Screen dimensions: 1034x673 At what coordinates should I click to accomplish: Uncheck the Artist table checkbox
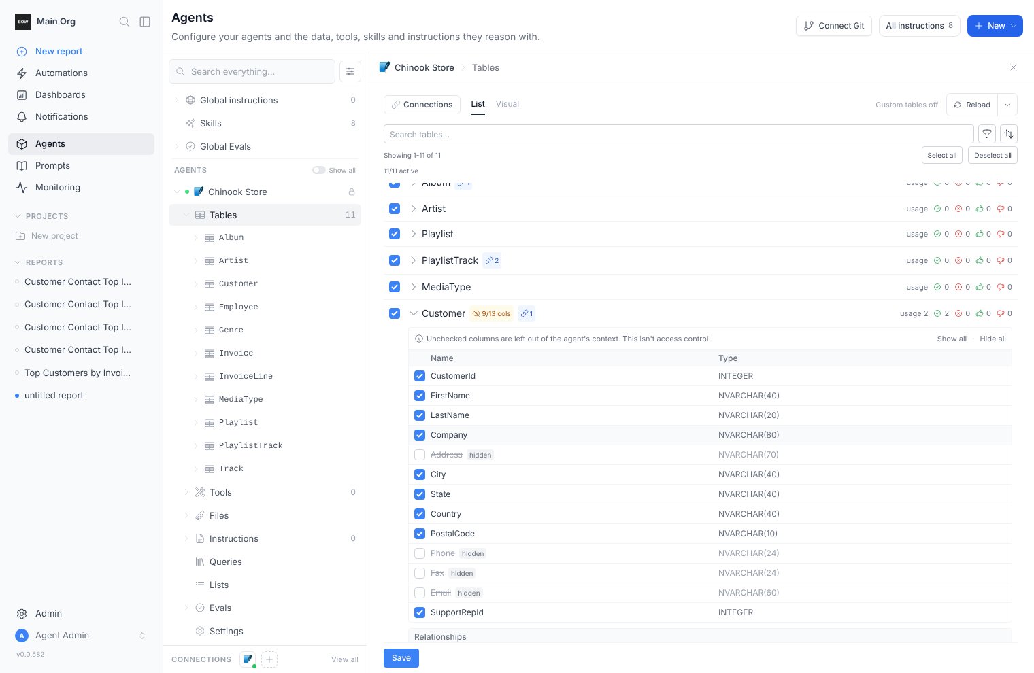[395, 209]
